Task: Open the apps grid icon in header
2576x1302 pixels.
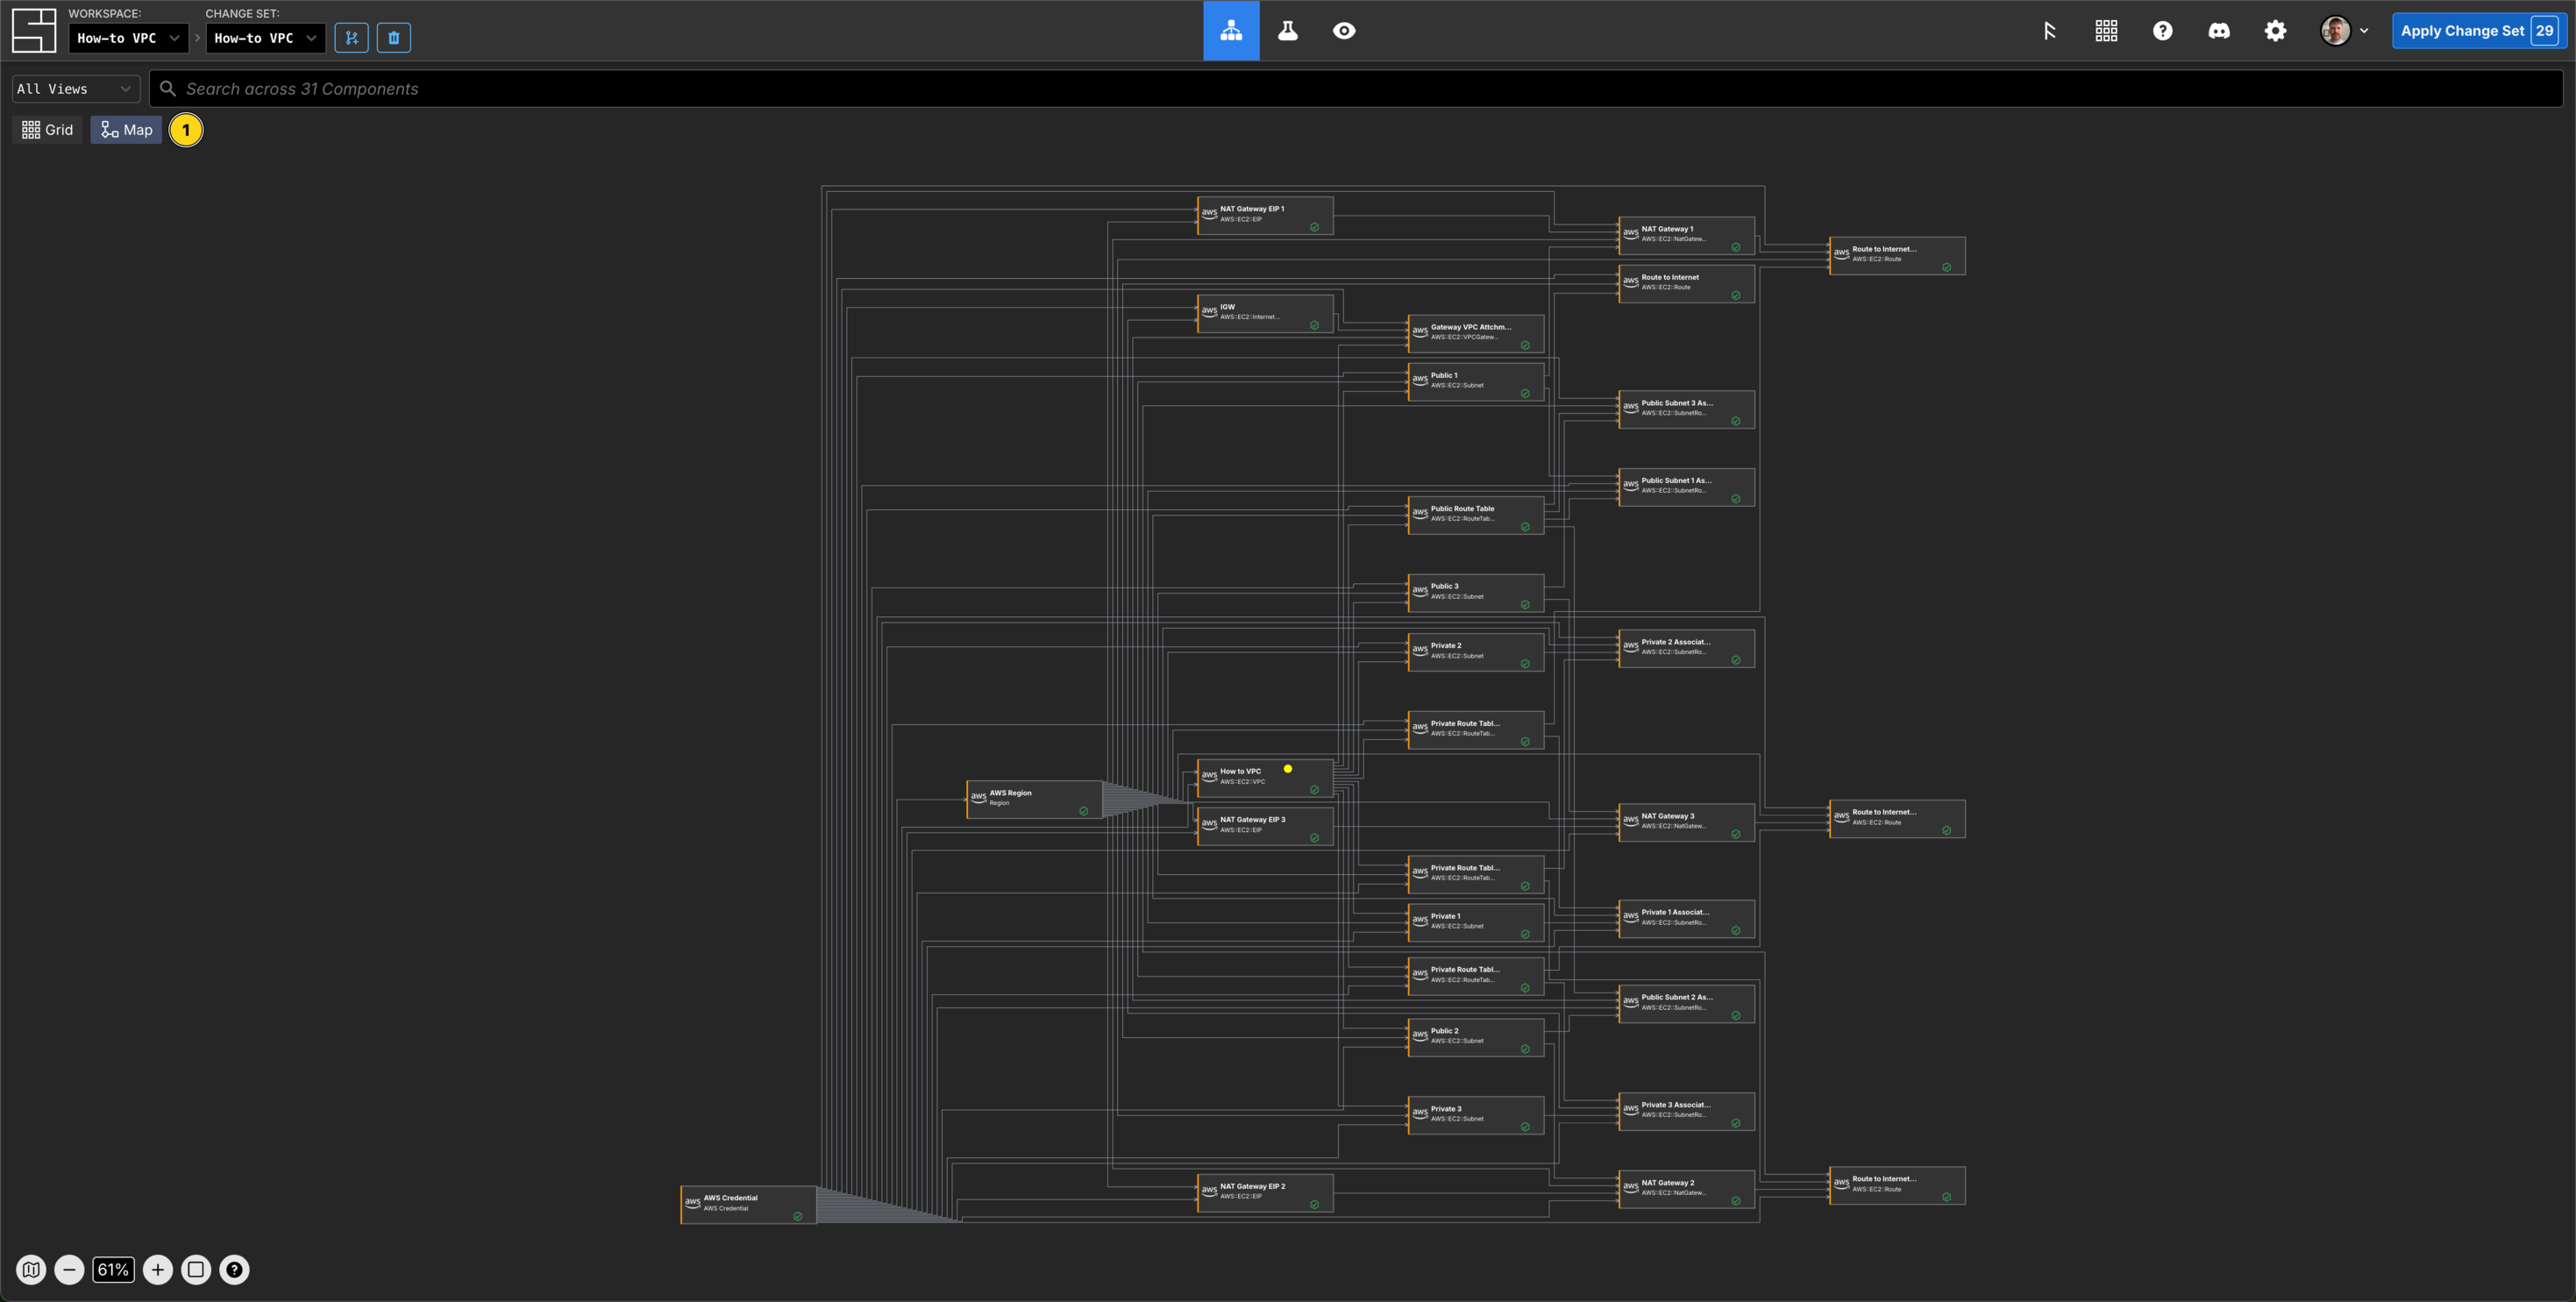Action: (2106, 31)
